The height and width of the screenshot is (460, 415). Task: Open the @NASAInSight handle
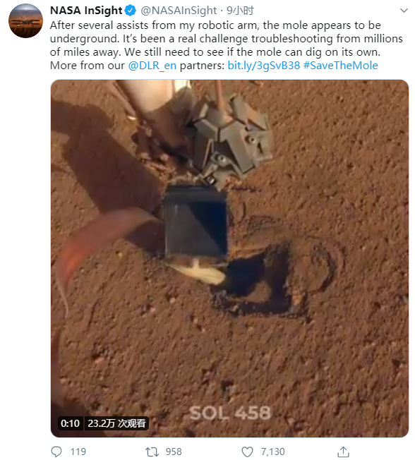click(x=179, y=11)
